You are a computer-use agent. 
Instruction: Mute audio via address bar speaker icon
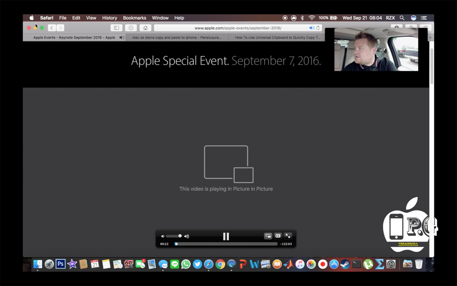pyautogui.click(x=311, y=28)
